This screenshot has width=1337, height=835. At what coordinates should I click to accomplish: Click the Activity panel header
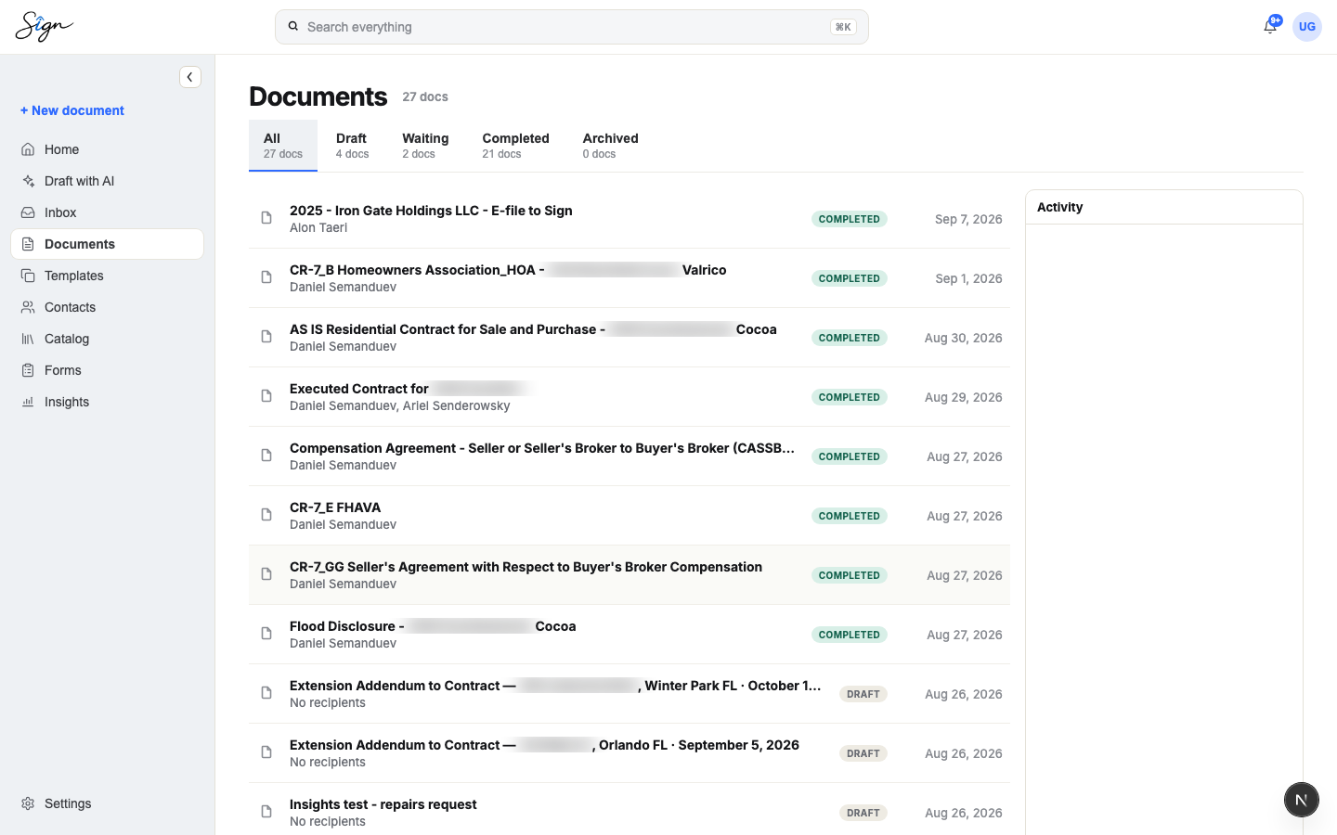1164,207
